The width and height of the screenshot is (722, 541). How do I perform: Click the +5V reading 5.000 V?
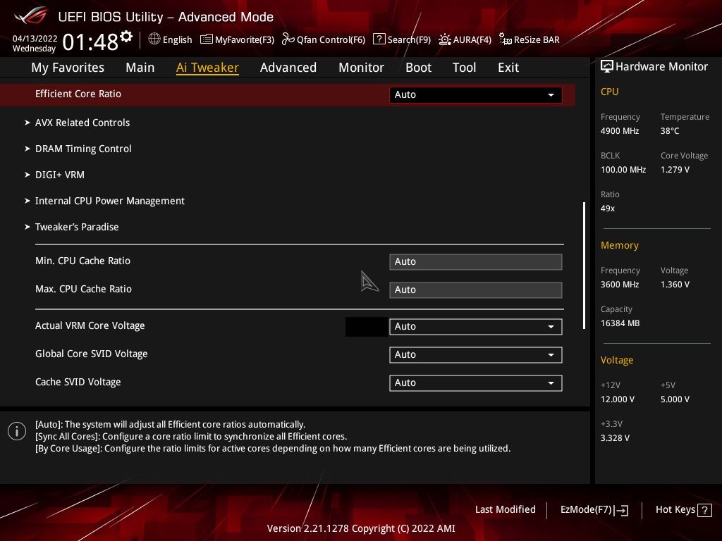(675, 399)
